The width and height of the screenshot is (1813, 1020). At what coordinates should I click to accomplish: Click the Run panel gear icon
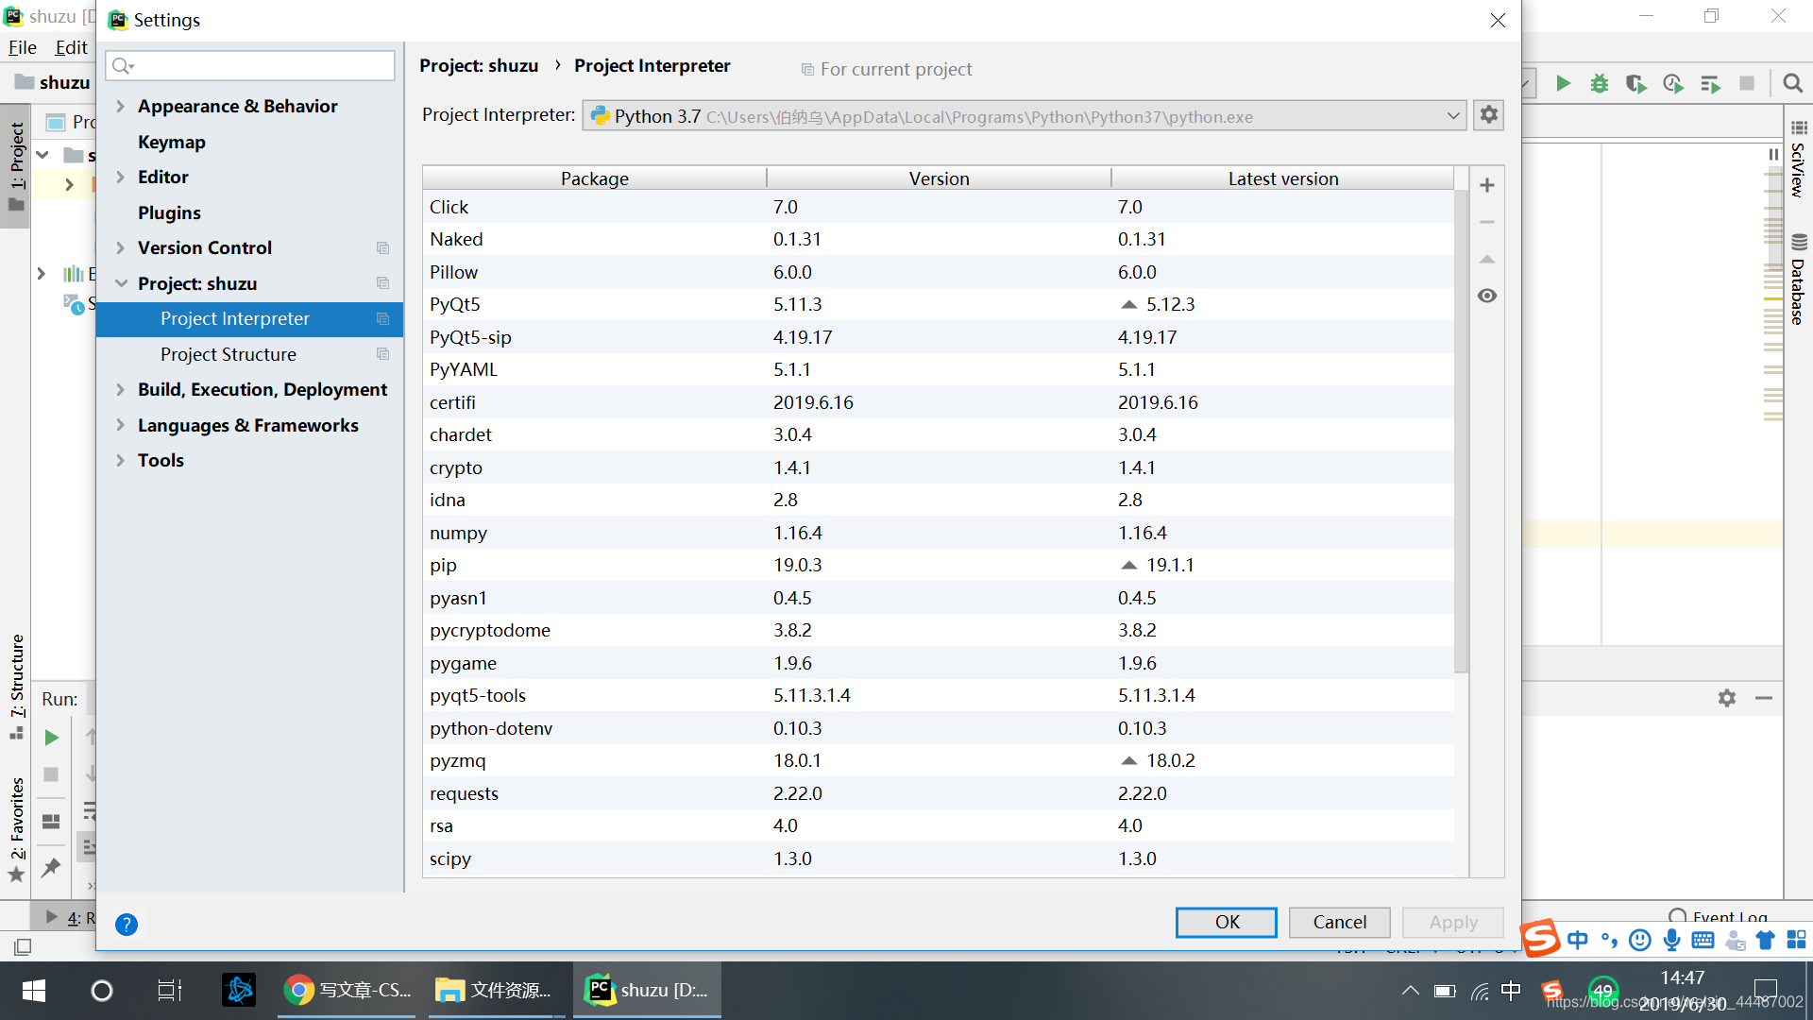pos(1727,698)
